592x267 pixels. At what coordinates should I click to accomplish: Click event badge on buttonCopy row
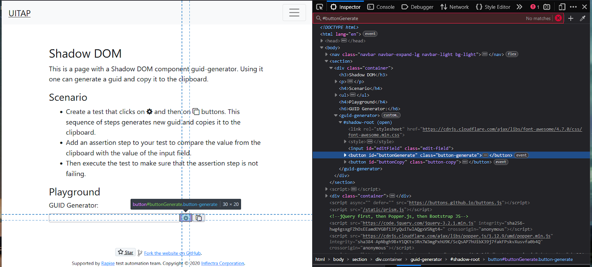501,162
